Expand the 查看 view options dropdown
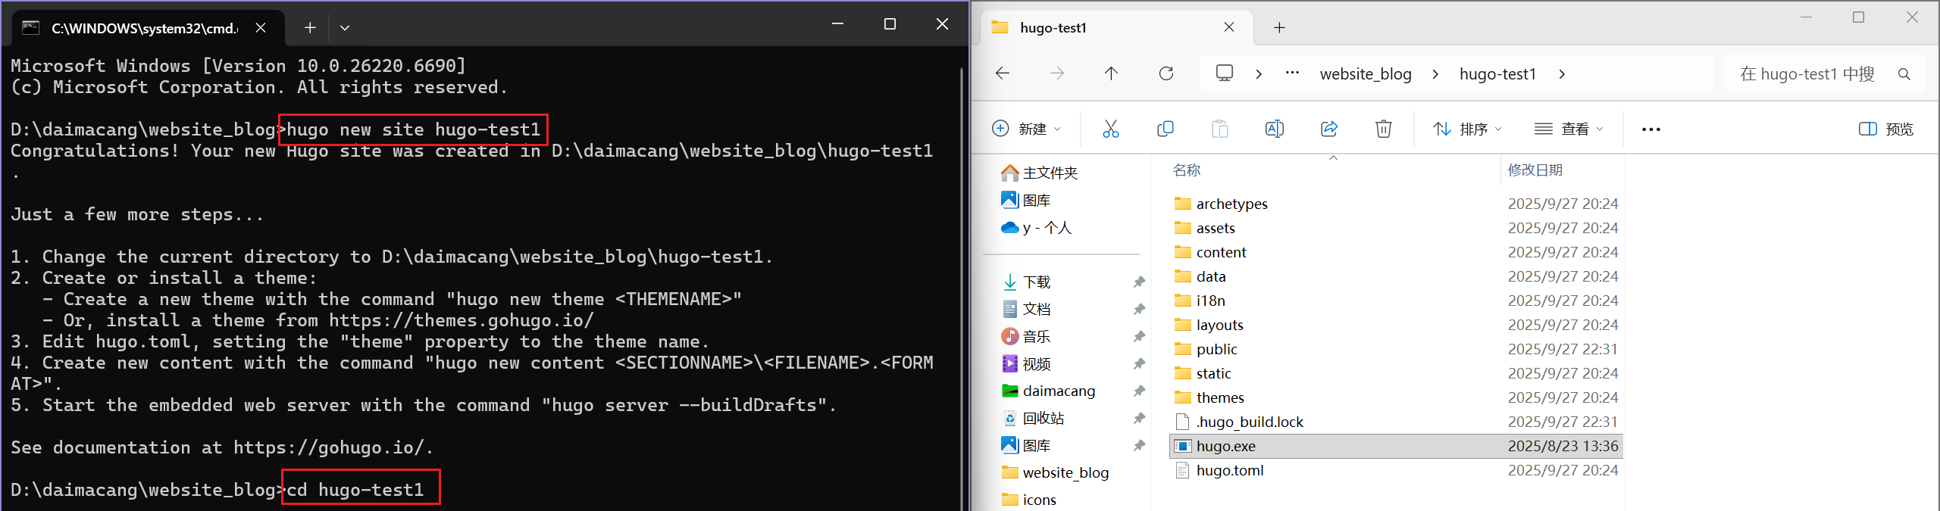This screenshot has width=1940, height=511. (1569, 129)
